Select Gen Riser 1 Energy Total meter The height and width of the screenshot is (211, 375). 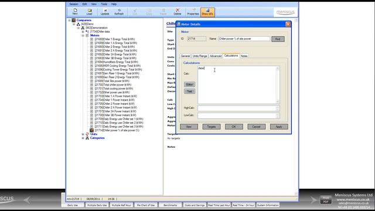tap(117, 73)
